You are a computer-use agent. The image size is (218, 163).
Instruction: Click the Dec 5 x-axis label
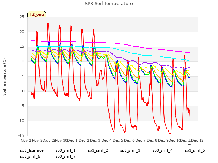[118, 140]
